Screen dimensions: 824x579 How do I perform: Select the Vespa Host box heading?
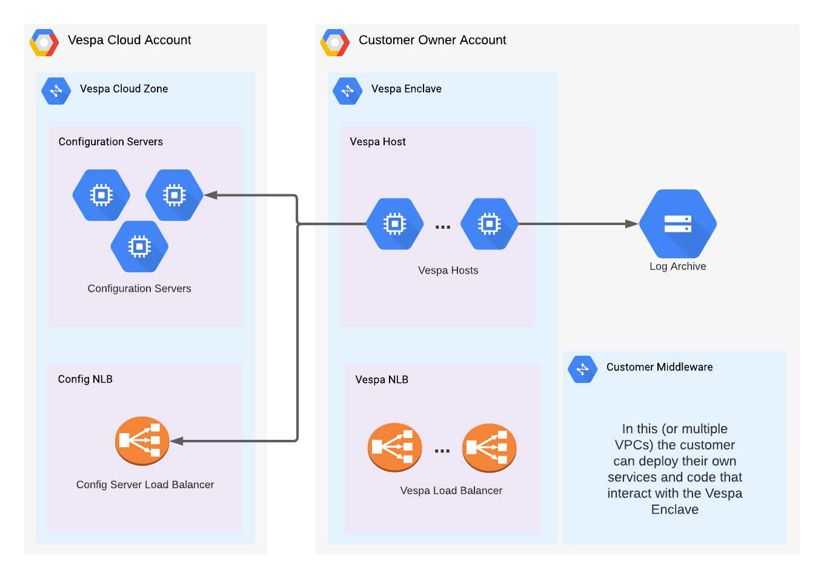pos(378,142)
